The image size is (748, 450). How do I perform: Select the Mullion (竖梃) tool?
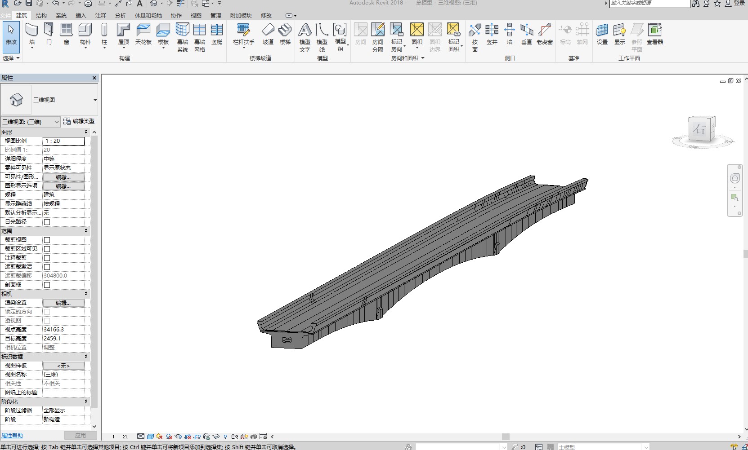click(217, 35)
